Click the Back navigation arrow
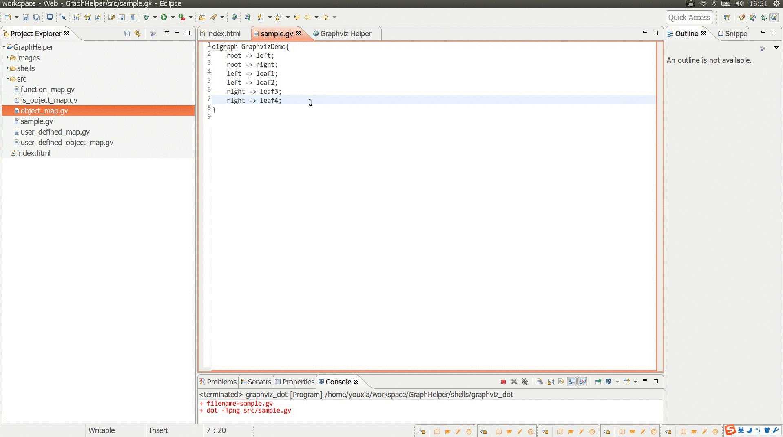Image resolution: width=783 pixels, height=437 pixels. (307, 17)
